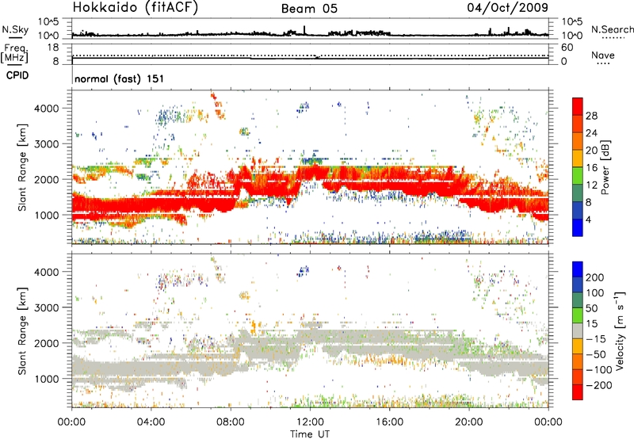Click the "200" velocity colorbar label
634x439 pixels.
595,277
